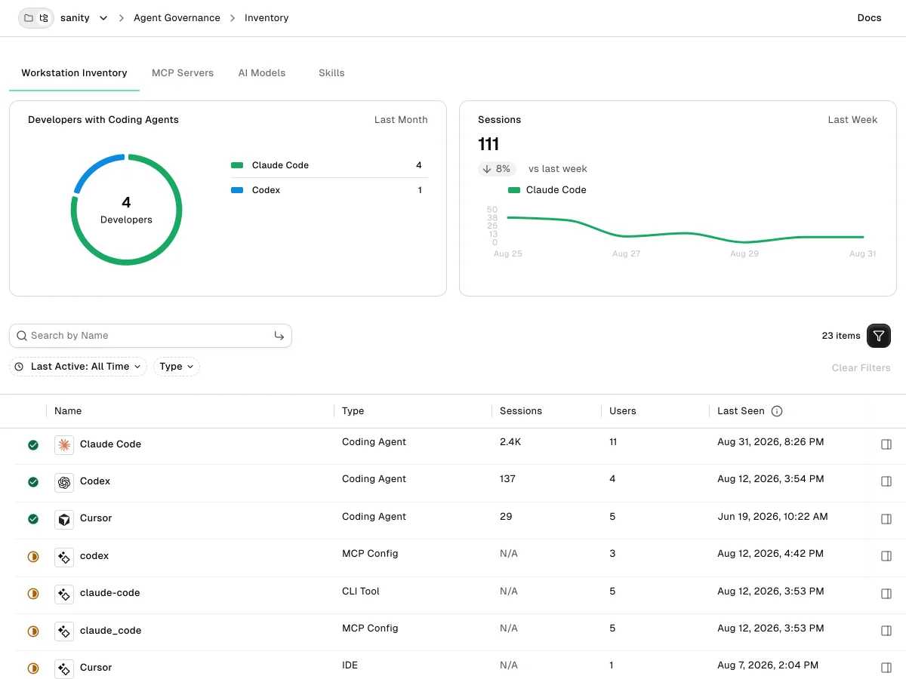The height and width of the screenshot is (679, 906).
Task: Click the Cursor cube logo in Coding Agent row
Action: pos(64,519)
